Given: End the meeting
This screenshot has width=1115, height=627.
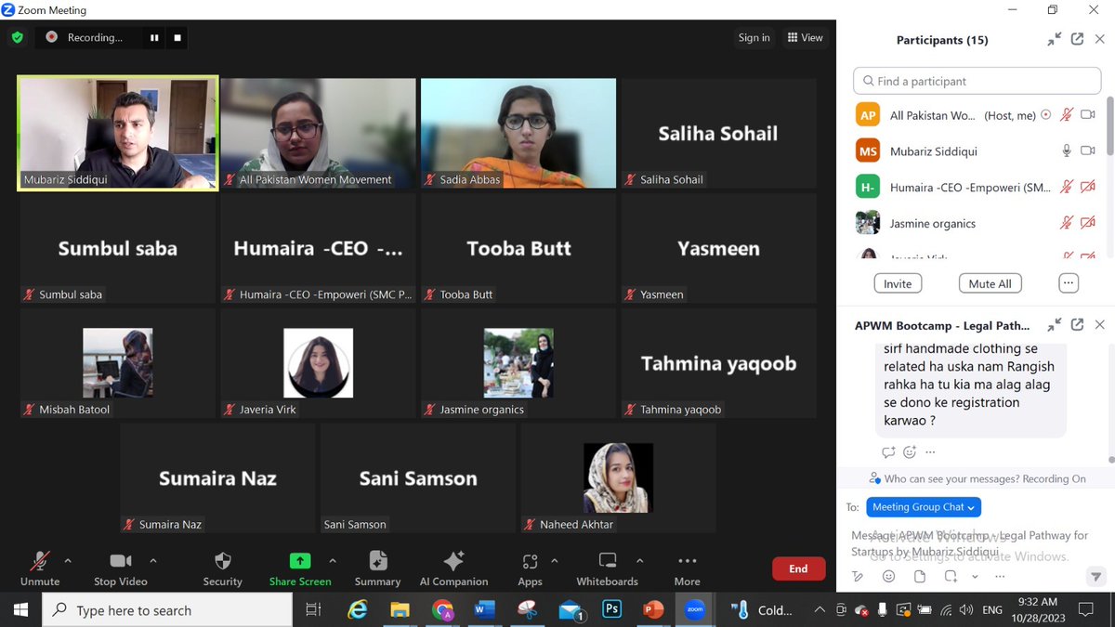Looking at the screenshot, I should point(798,568).
